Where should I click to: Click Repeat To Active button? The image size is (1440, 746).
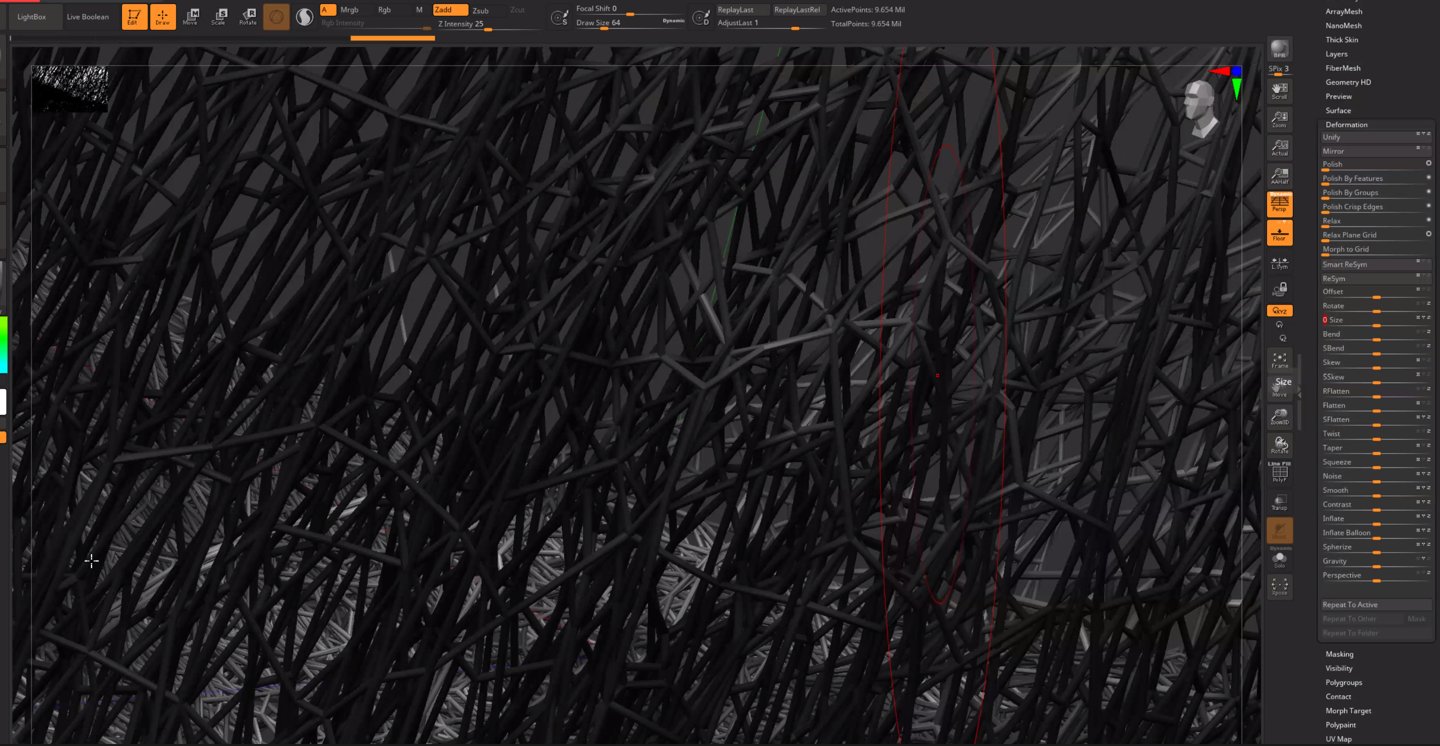pos(1375,604)
